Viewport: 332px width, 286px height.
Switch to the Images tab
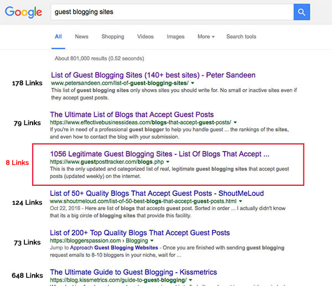pyautogui.click(x=175, y=37)
